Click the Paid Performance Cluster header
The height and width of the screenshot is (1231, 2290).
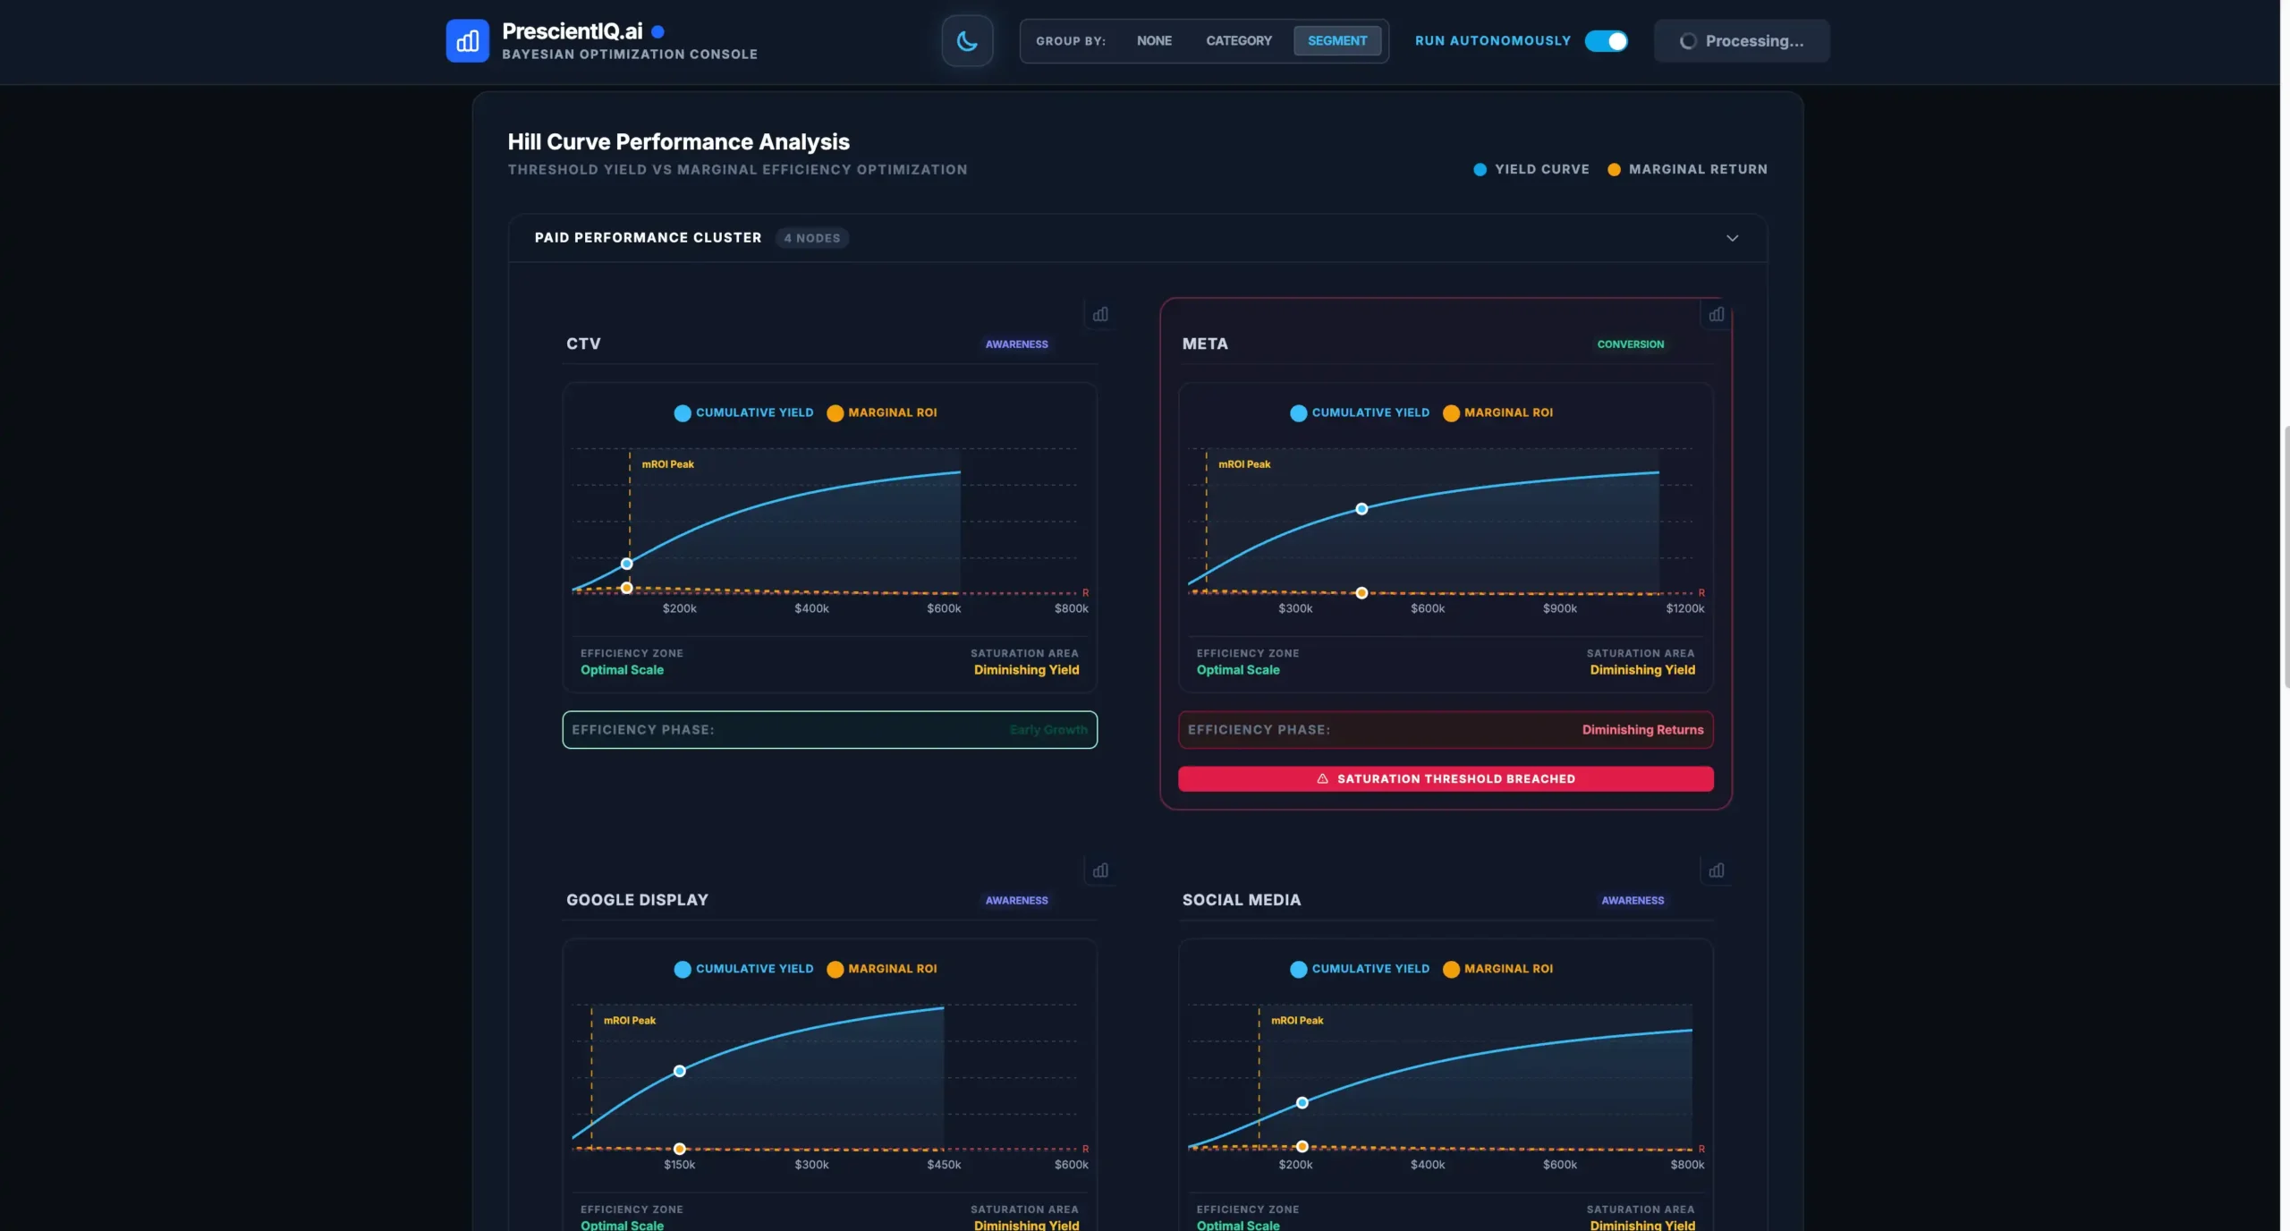648,238
